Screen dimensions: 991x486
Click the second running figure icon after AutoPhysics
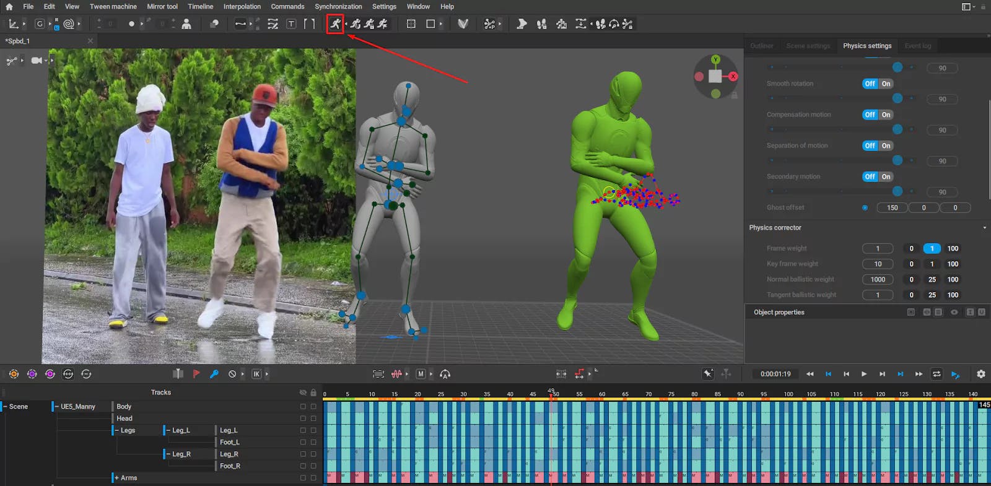(x=369, y=24)
